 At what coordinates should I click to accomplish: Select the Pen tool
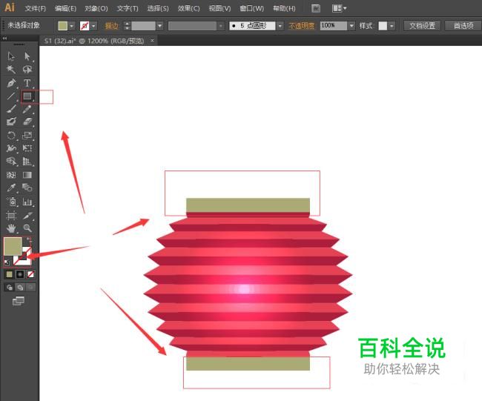click(x=11, y=83)
